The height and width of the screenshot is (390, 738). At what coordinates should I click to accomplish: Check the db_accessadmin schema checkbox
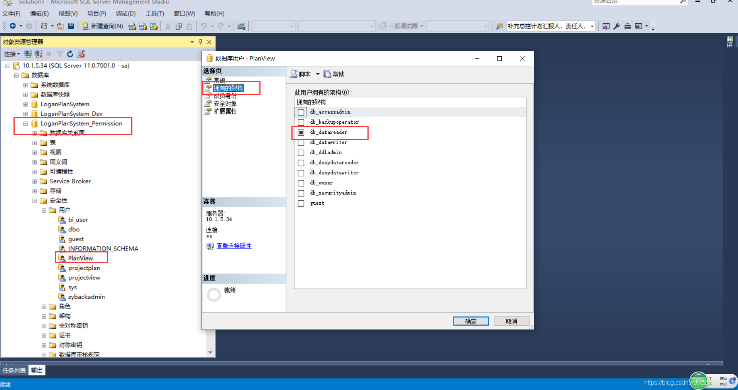tap(301, 112)
